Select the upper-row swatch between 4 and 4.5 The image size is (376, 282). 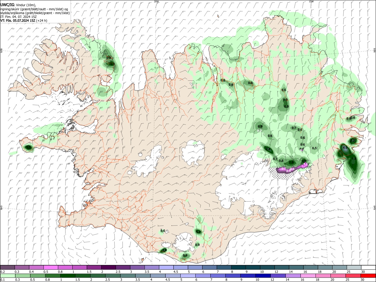(166, 268)
